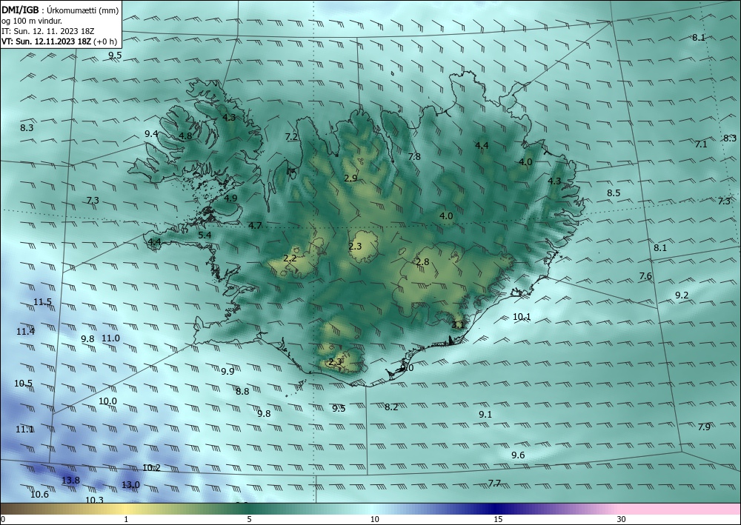Click the legend tick label '10'
The image size is (741, 525).
pos(374,519)
